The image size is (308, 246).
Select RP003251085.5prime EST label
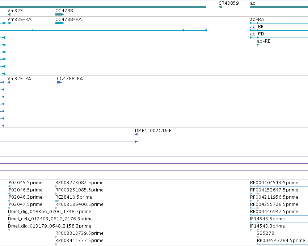[79, 190]
